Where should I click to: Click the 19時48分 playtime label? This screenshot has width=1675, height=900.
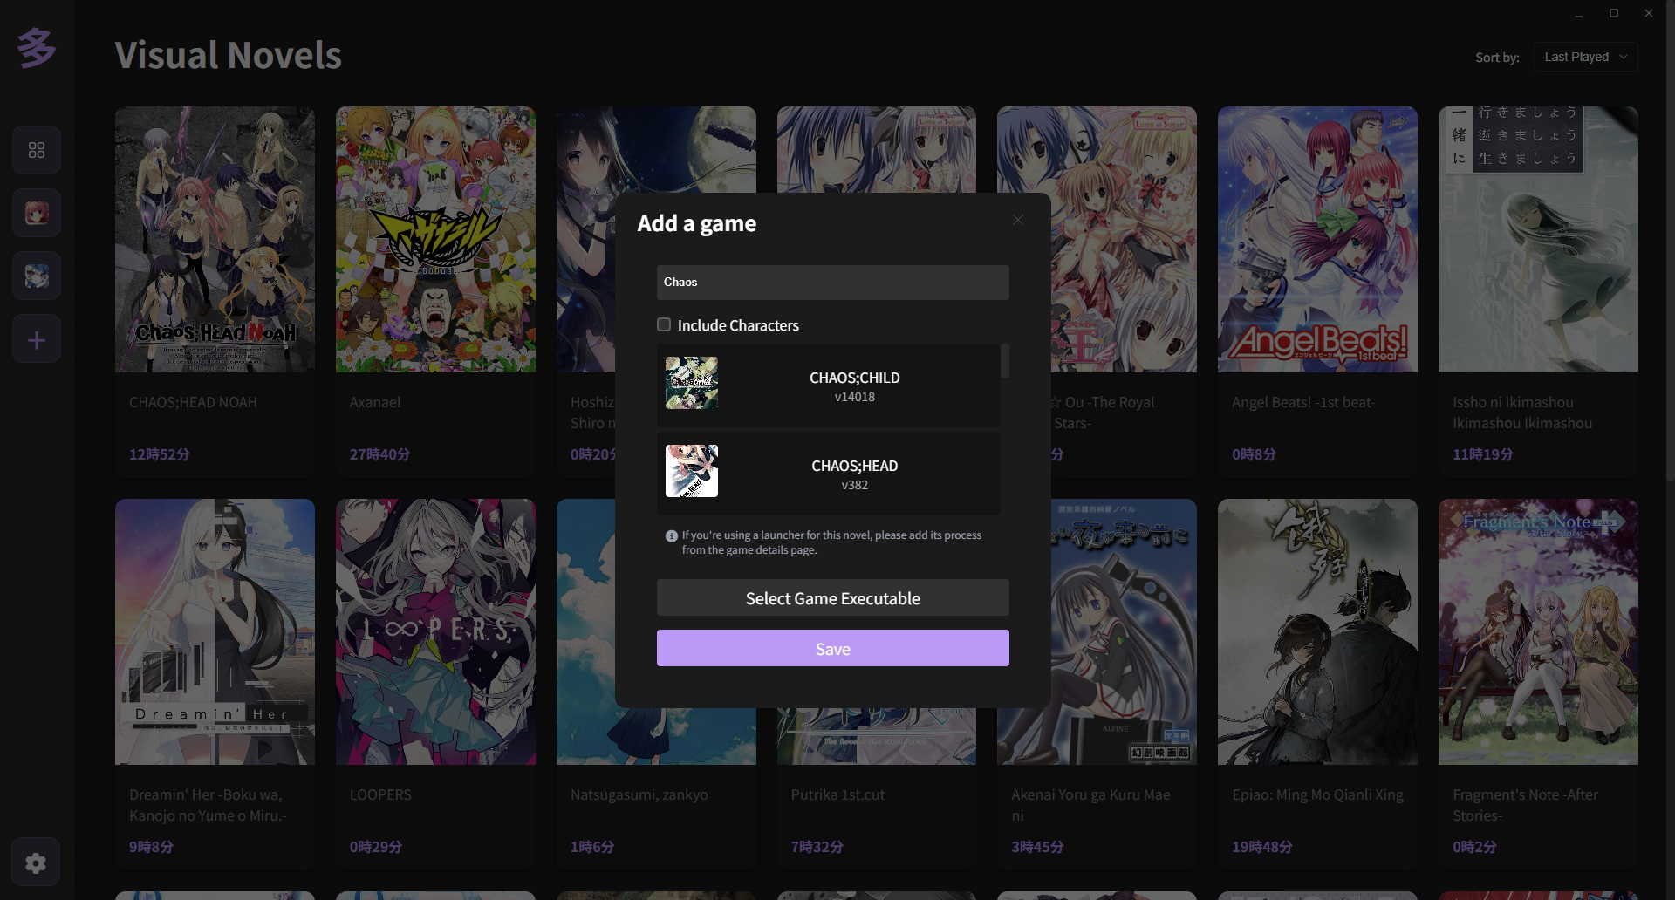[1261, 847]
